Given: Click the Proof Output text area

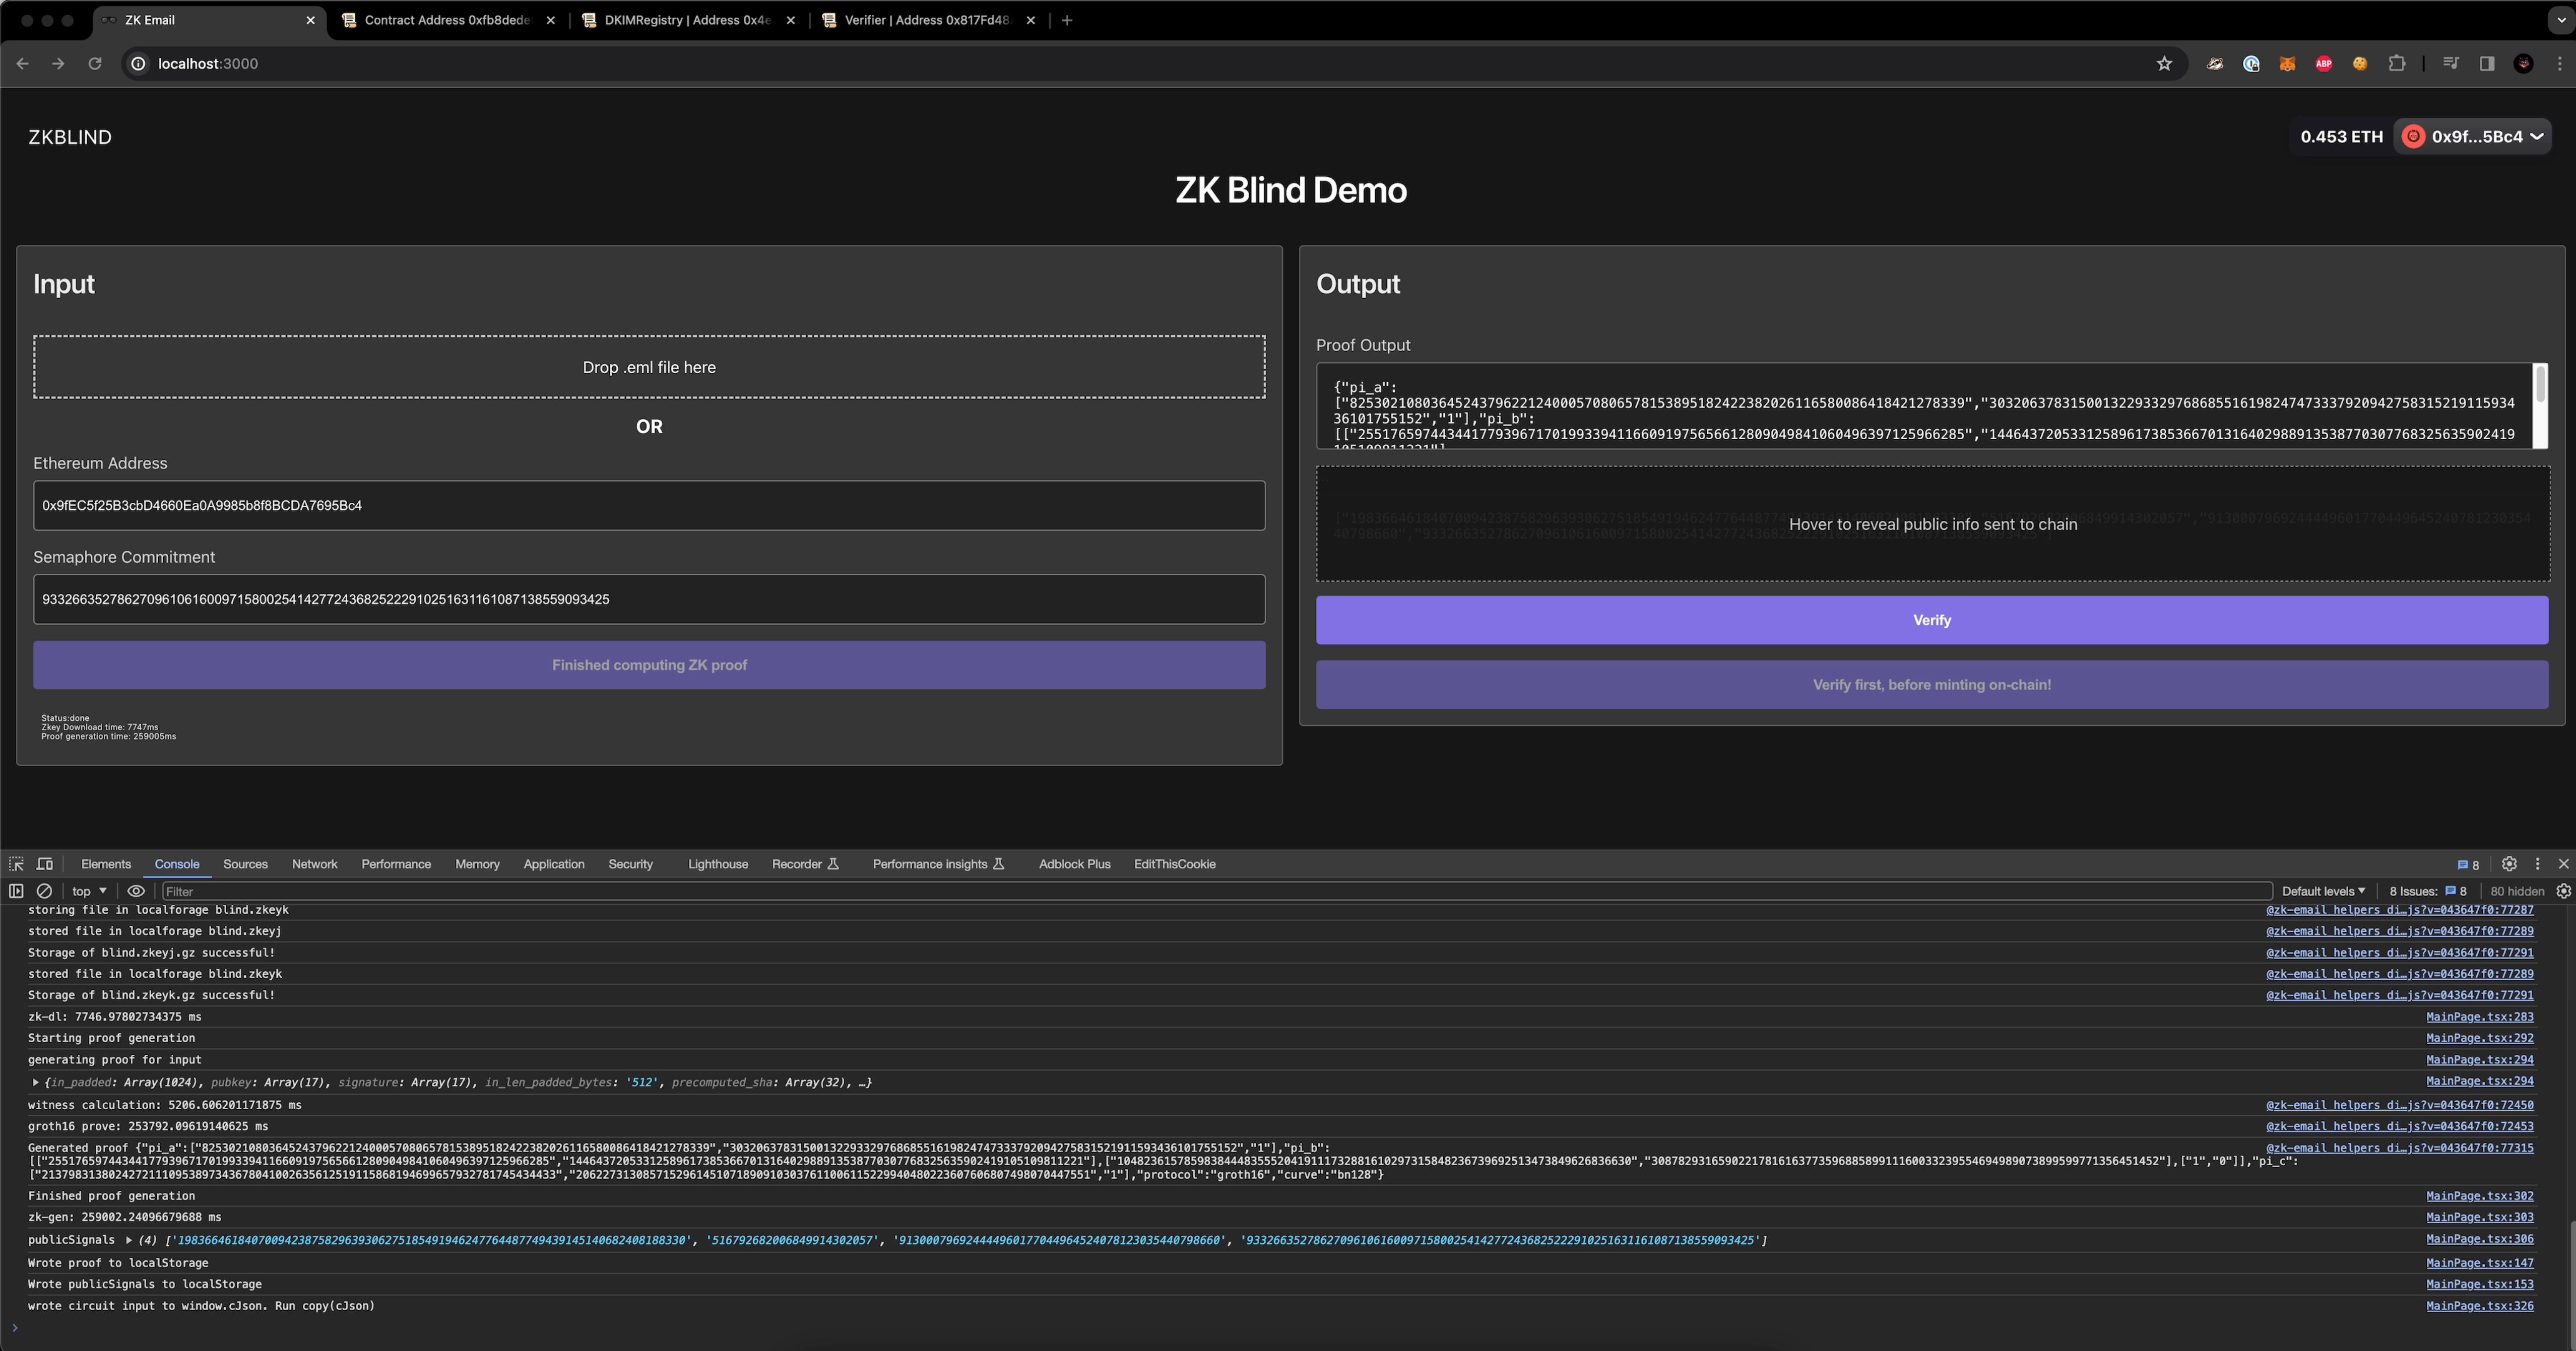Looking at the screenshot, I should [x=1924, y=406].
